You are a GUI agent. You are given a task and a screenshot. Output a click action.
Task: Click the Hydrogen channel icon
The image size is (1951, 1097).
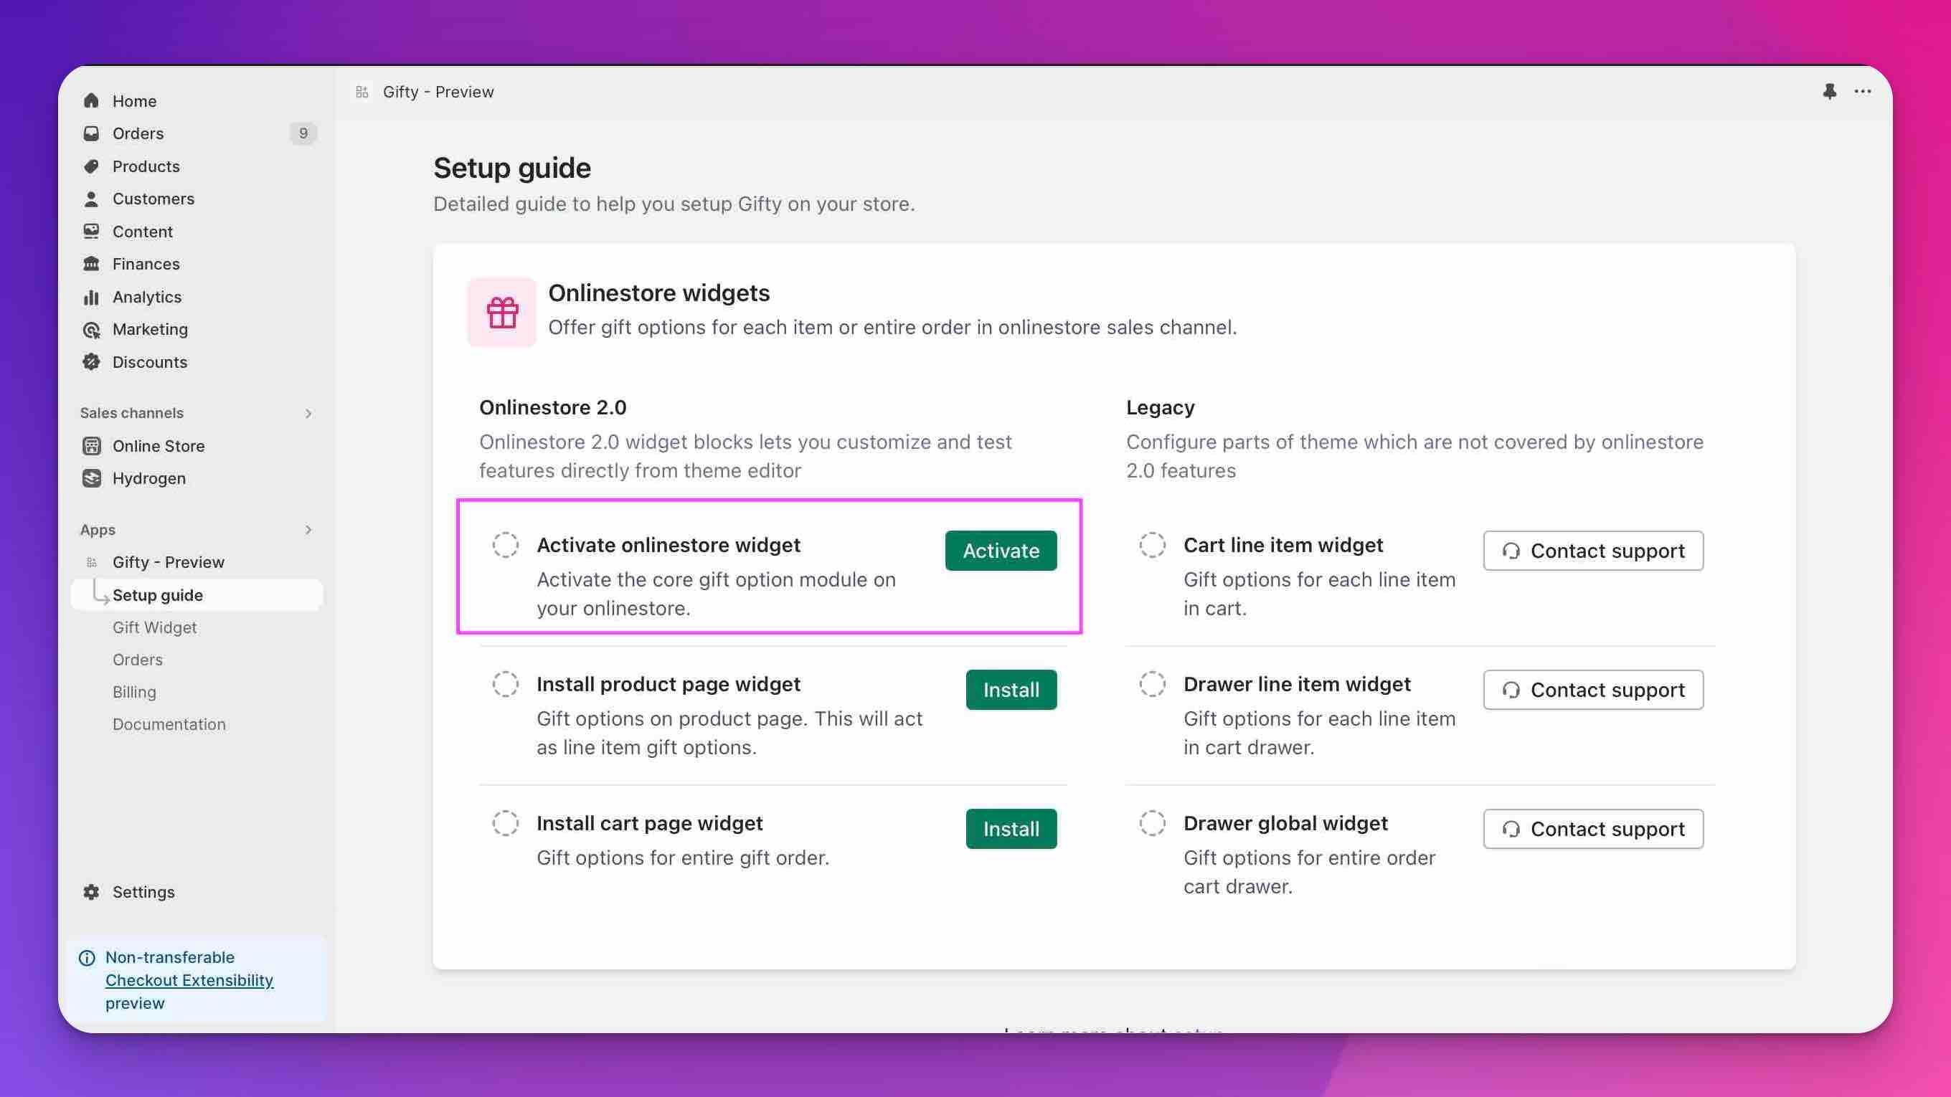click(92, 478)
